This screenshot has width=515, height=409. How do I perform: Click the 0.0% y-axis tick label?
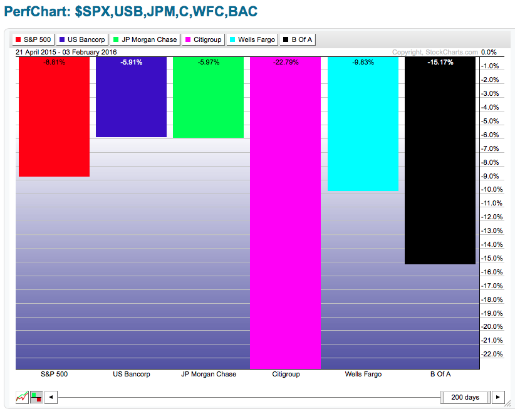(489, 52)
